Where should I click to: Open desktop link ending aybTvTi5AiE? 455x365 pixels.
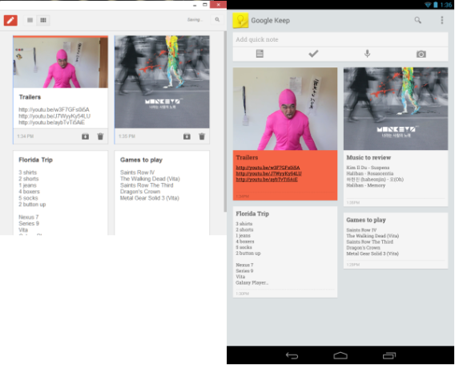click(x=51, y=123)
